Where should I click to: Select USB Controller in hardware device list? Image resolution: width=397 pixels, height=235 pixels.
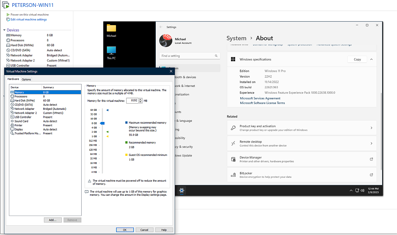point(23,117)
